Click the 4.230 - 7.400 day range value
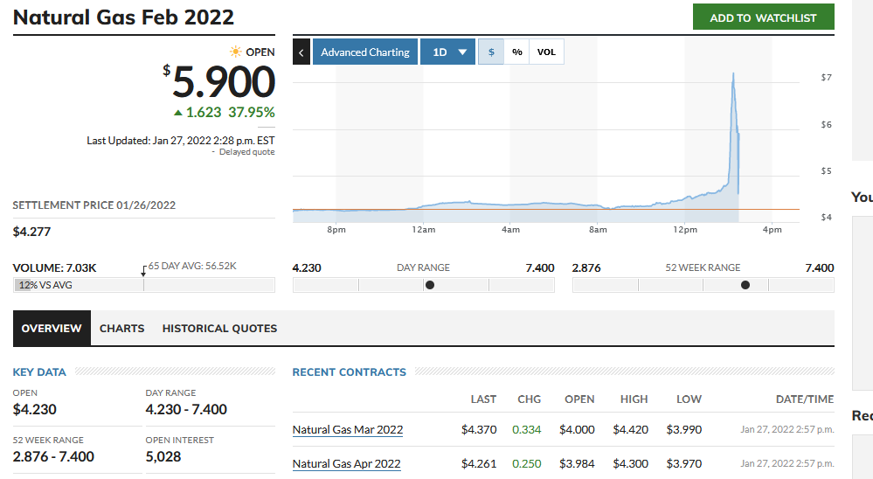 tap(186, 409)
